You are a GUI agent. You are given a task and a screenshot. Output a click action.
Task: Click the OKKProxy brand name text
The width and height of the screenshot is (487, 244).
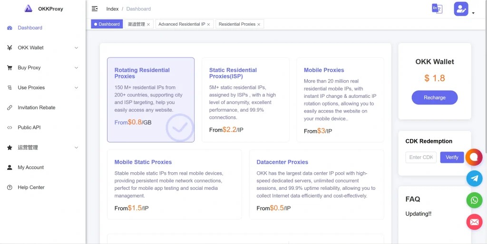point(50,9)
